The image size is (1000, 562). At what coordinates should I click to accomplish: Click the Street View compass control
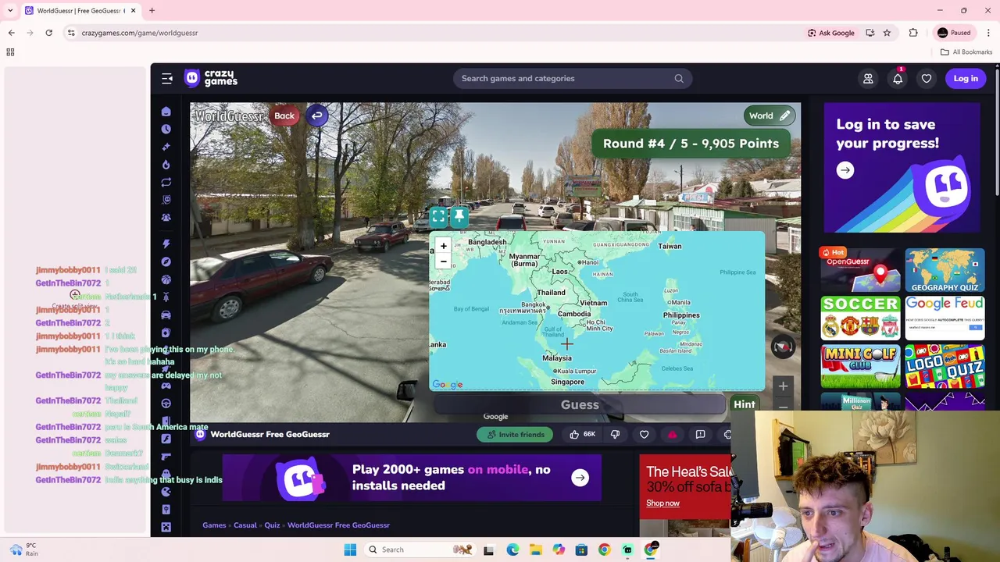[x=783, y=347]
